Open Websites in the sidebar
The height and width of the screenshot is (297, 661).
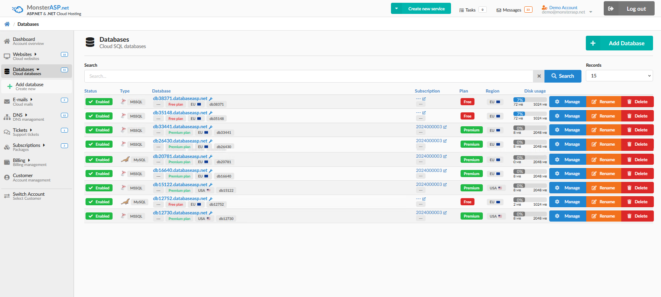22,55
